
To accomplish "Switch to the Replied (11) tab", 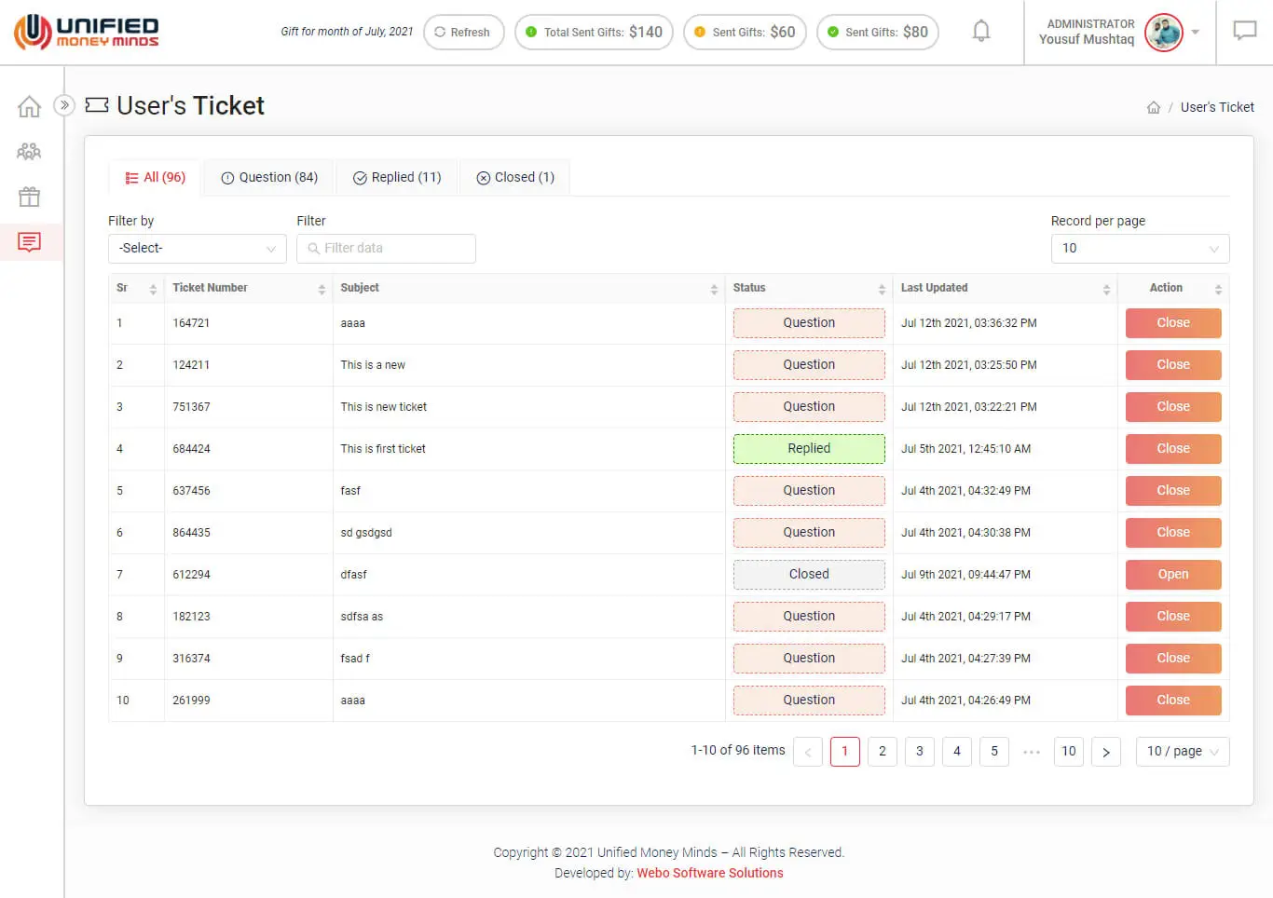I will 397,178.
